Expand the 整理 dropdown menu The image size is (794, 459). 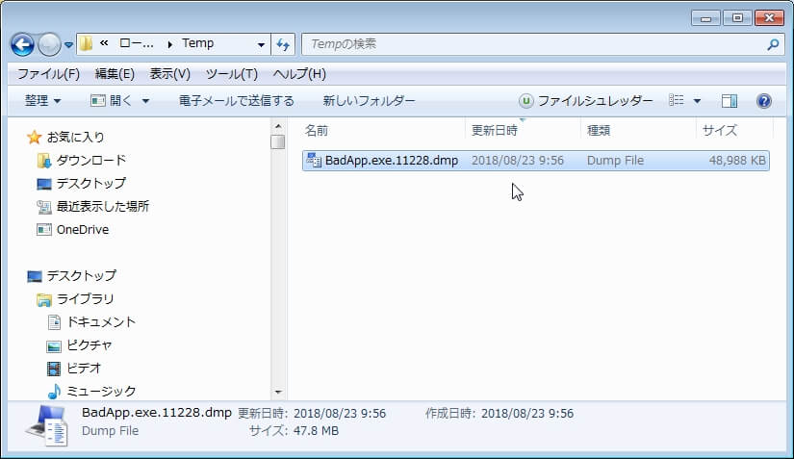pos(42,101)
